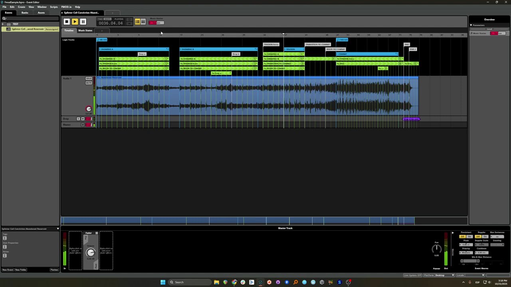Toggle the loop playback button
Image resolution: width=511 pixels, height=287 pixels.
coord(129,20)
